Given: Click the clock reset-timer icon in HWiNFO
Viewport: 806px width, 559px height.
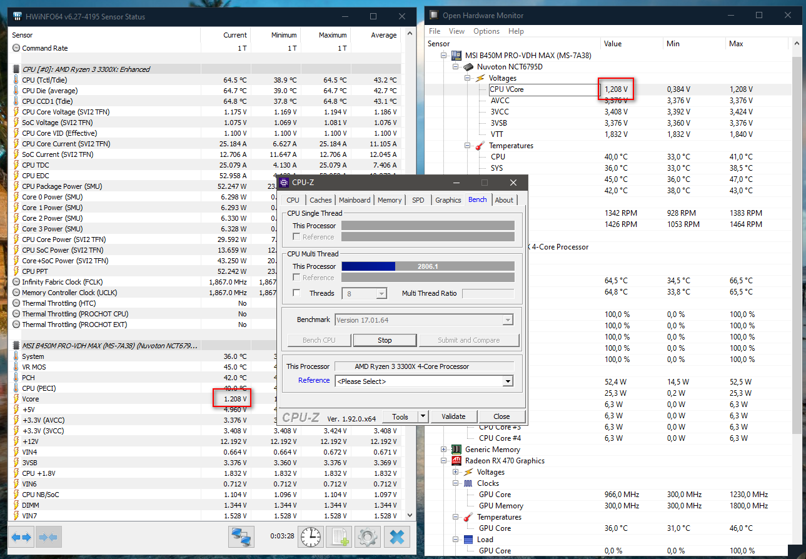Looking at the screenshot, I should [310, 536].
